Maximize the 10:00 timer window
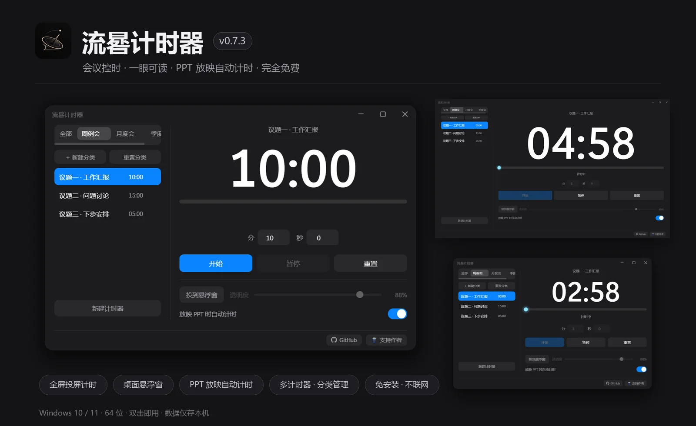 [x=383, y=114]
